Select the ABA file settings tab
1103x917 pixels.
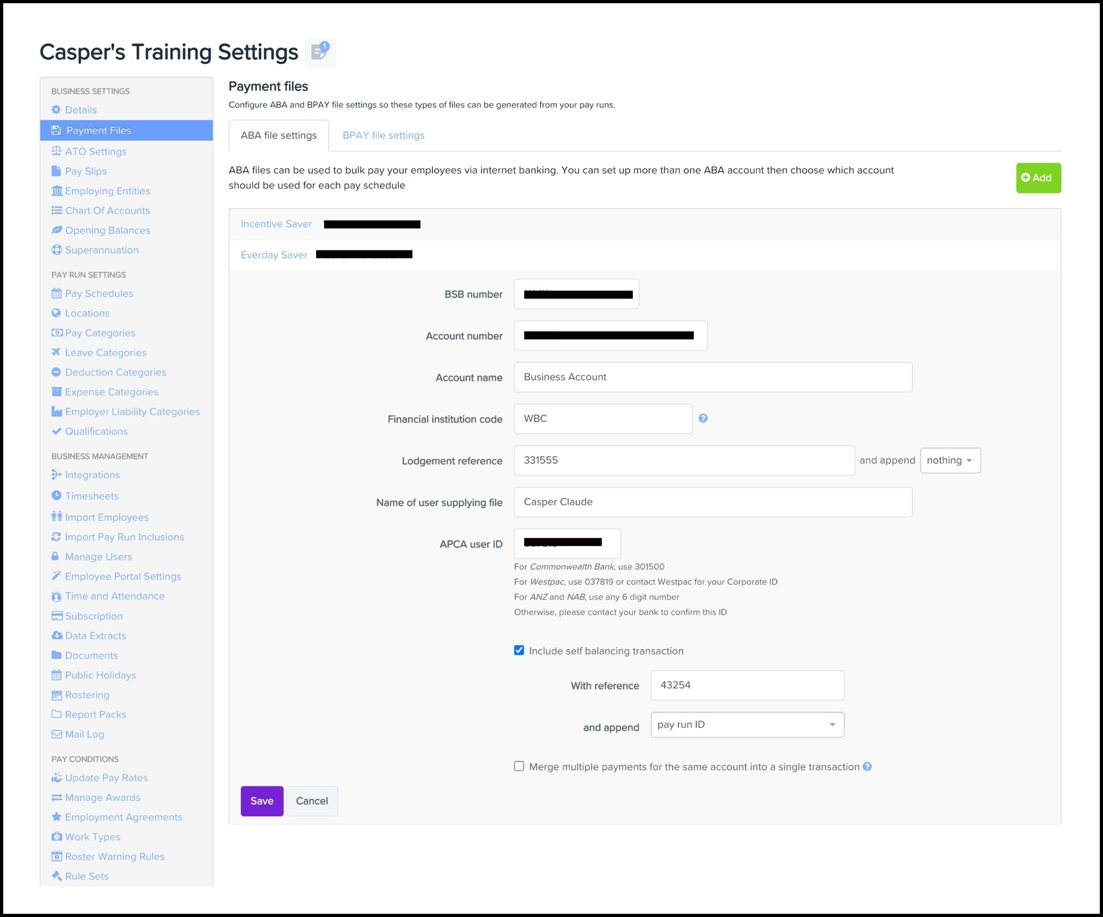(x=278, y=135)
